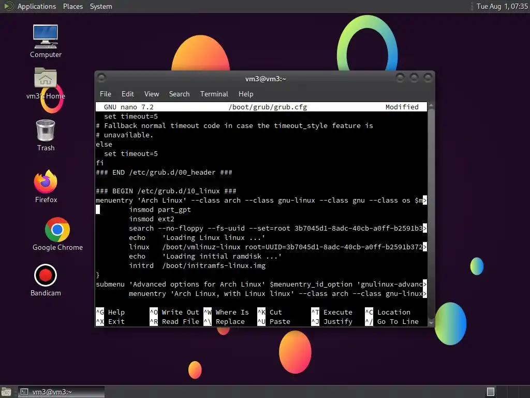Click the 'search --no-floppy --fs-uuid' line
The image size is (530, 398).
pyautogui.click(x=277, y=229)
